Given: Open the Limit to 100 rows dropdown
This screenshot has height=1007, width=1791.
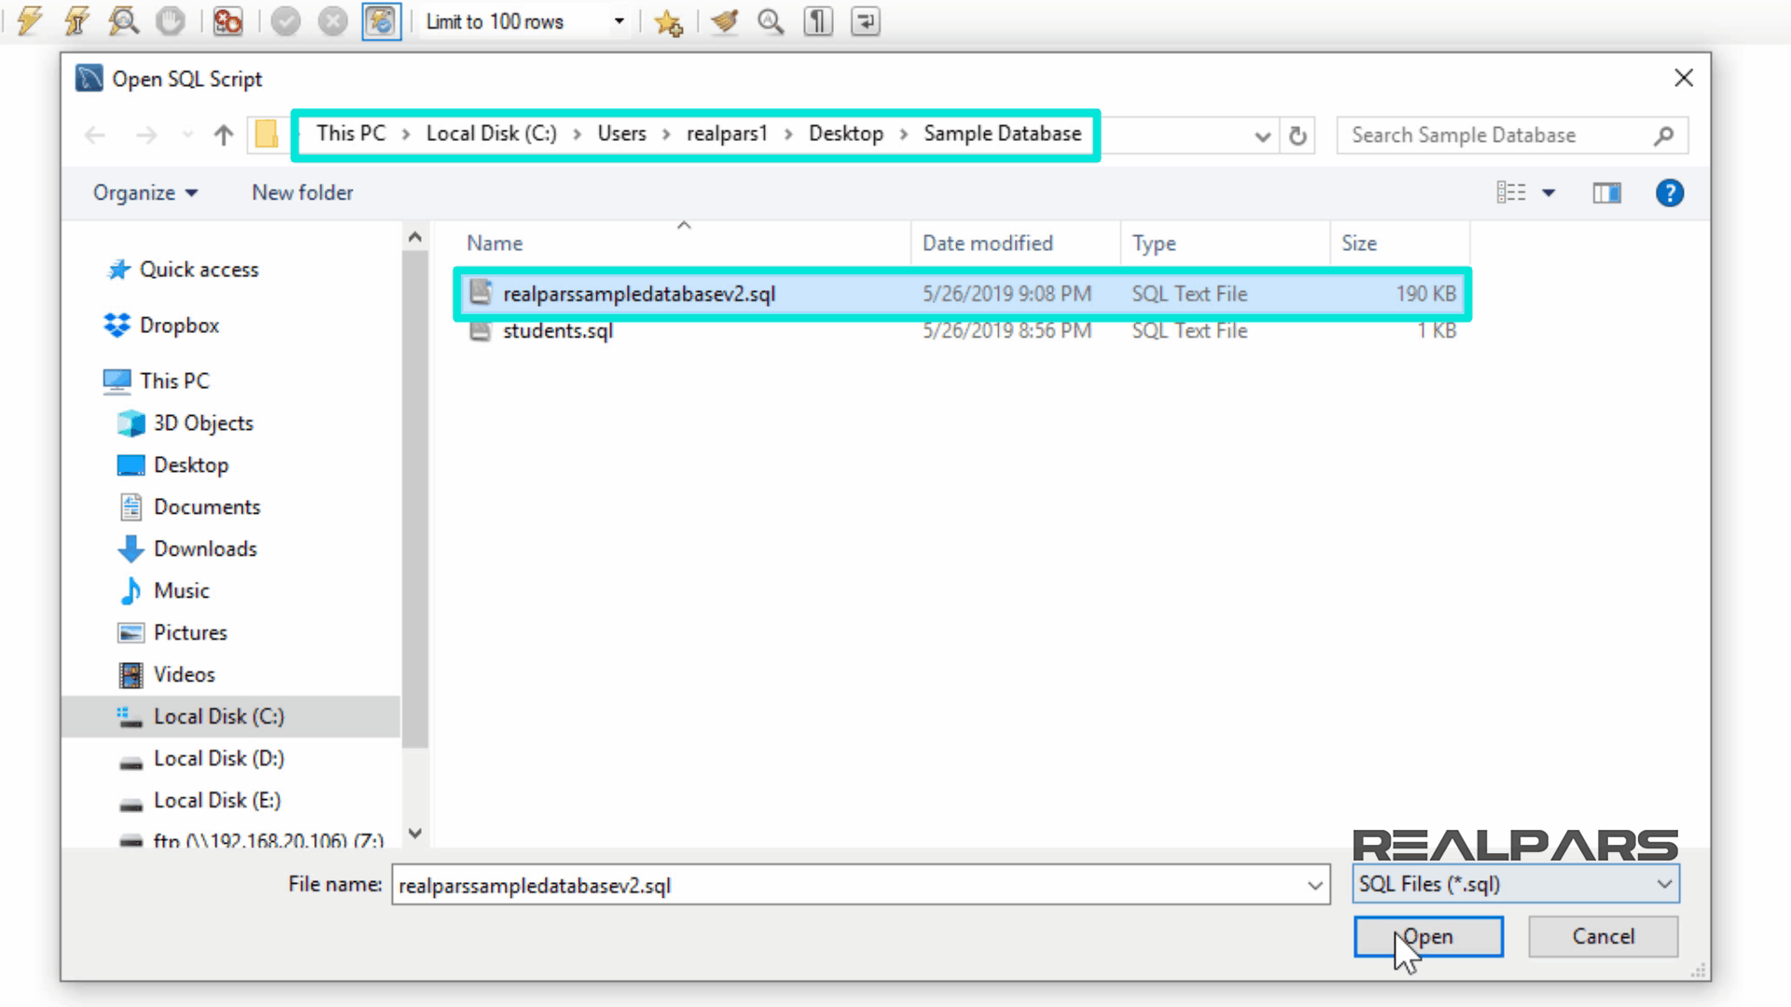Looking at the screenshot, I should [618, 21].
